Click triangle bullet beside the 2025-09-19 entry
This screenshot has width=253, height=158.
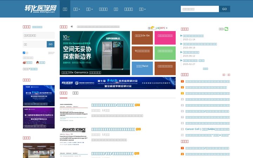pos(181,44)
